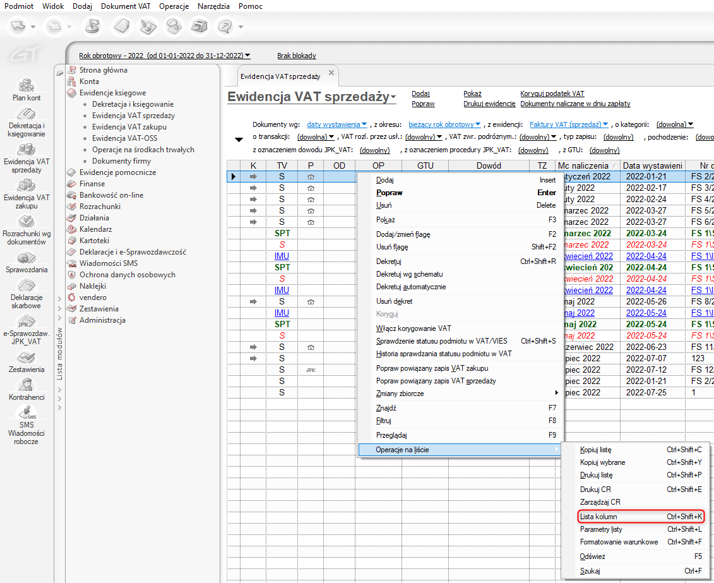The image size is (714, 583).
Task: Select Ewidencja VAT-OSS in module tree
Action: [x=124, y=138]
